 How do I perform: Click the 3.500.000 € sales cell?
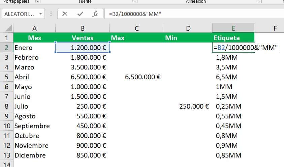pyautogui.click(x=83, y=67)
